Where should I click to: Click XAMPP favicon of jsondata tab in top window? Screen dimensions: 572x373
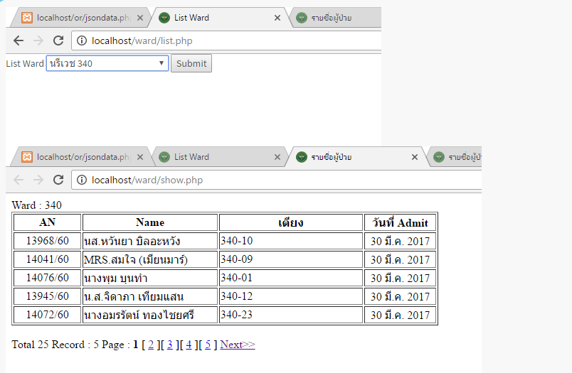coord(27,18)
